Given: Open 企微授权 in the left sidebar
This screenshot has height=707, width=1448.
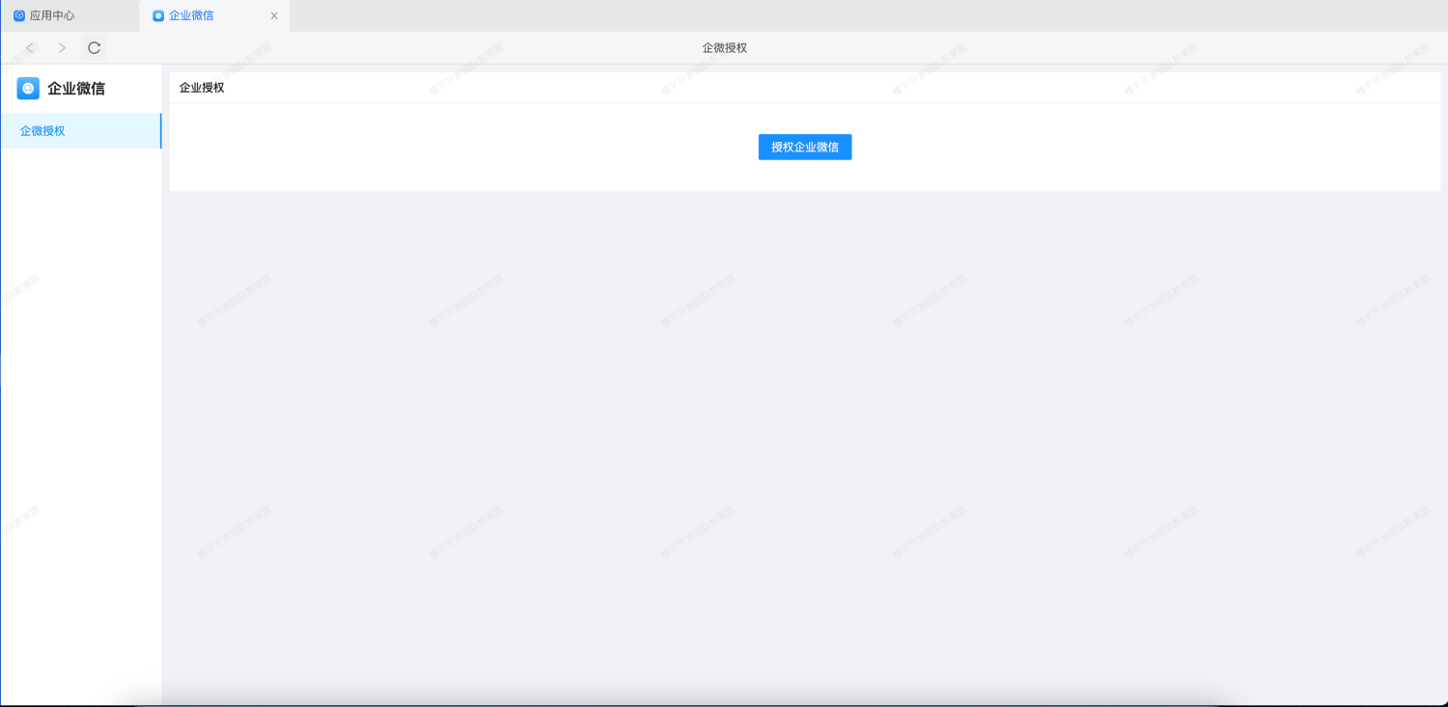Looking at the screenshot, I should tap(42, 131).
